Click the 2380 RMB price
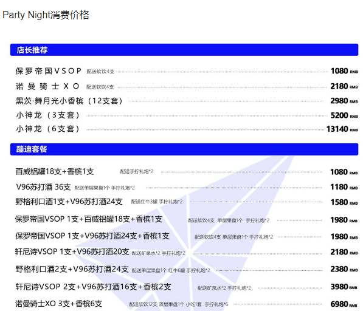363x311 pixels. click(x=344, y=269)
